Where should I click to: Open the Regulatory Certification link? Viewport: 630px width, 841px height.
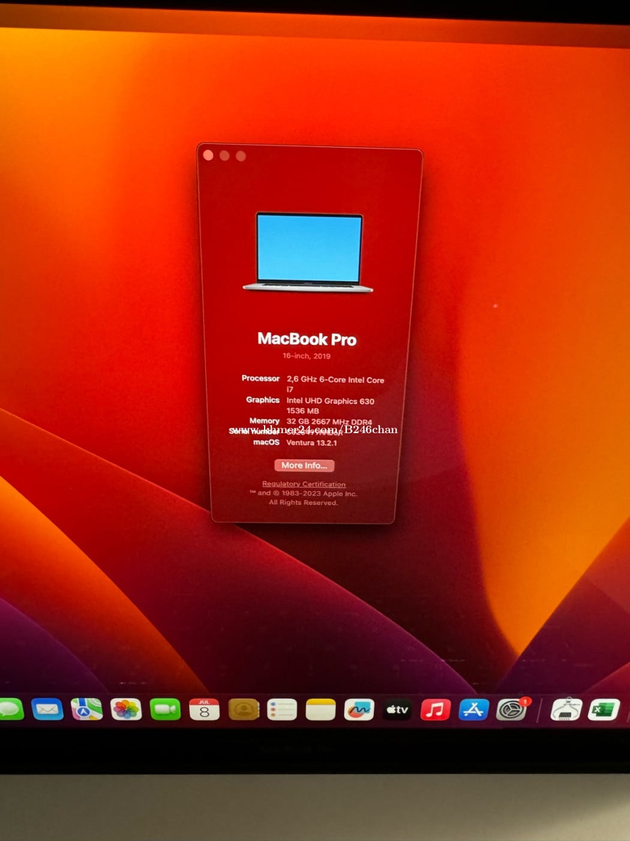coord(304,484)
